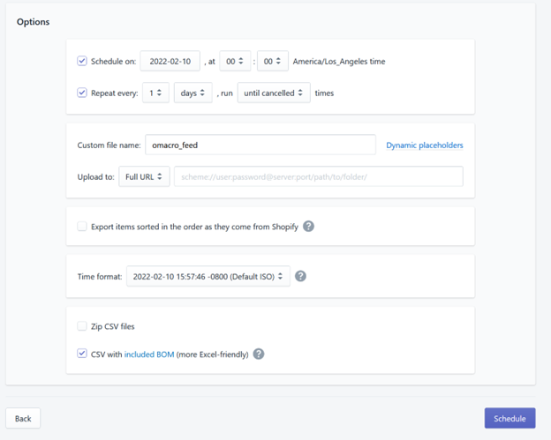Toggle the Repeat every checkbox
The image size is (551, 440).
(x=82, y=93)
